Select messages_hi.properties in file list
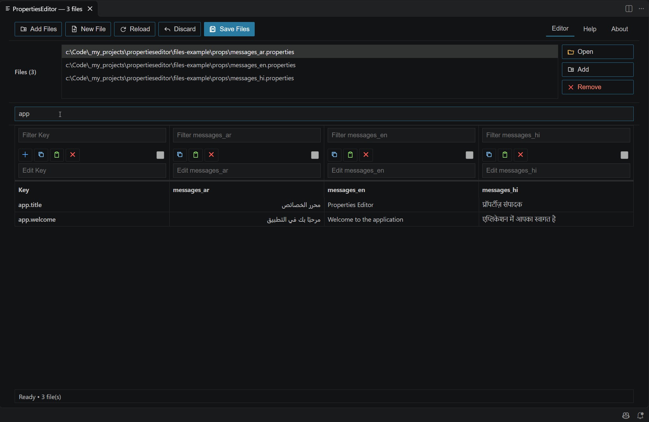649x422 pixels. pos(310,78)
